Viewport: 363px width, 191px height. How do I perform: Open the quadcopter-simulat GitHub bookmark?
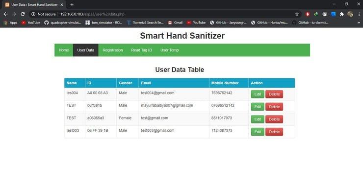tap(63, 23)
